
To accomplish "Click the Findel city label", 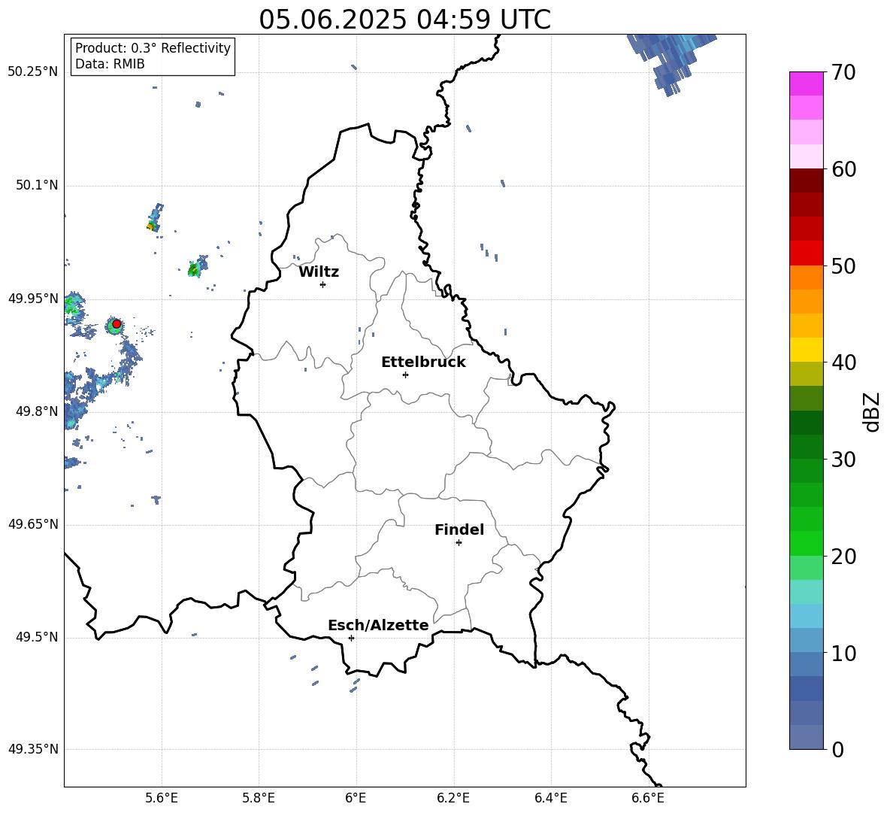I will (x=459, y=529).
